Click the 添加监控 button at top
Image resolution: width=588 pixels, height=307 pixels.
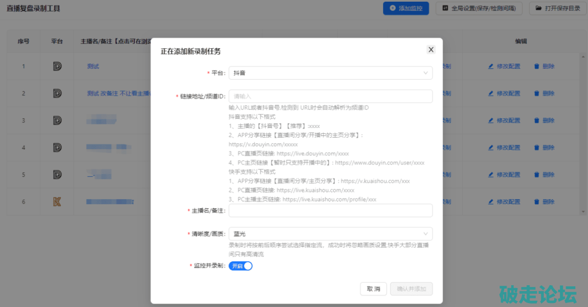point(406,9)
